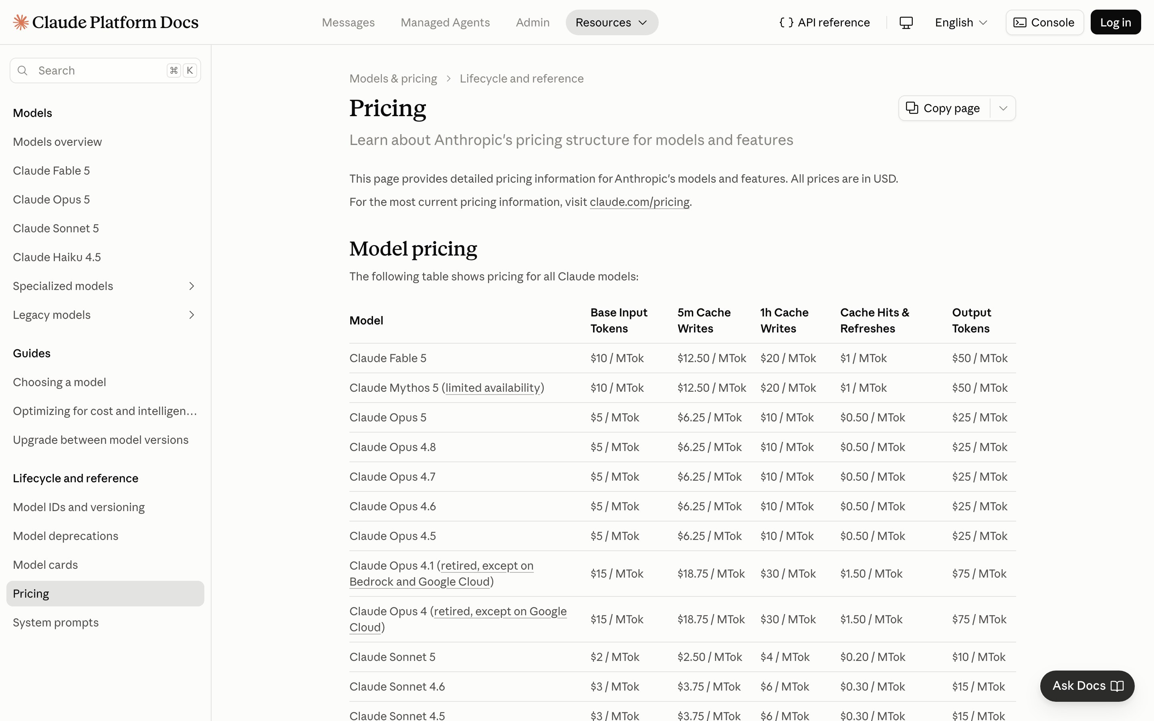
Task: Click the Claude Platform Docs title text
Action: (x=115, y=22)
